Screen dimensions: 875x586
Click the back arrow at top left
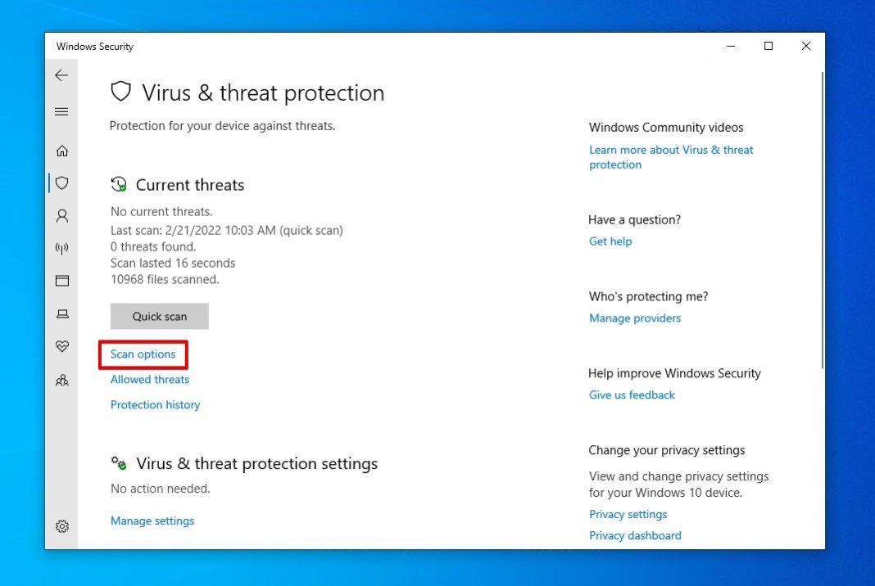(61, 74)
